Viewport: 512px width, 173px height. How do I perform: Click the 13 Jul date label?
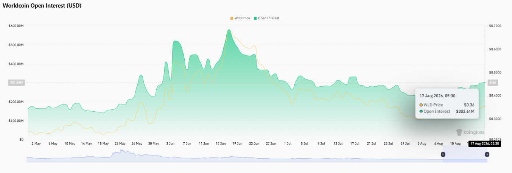[x=338, y=144]
